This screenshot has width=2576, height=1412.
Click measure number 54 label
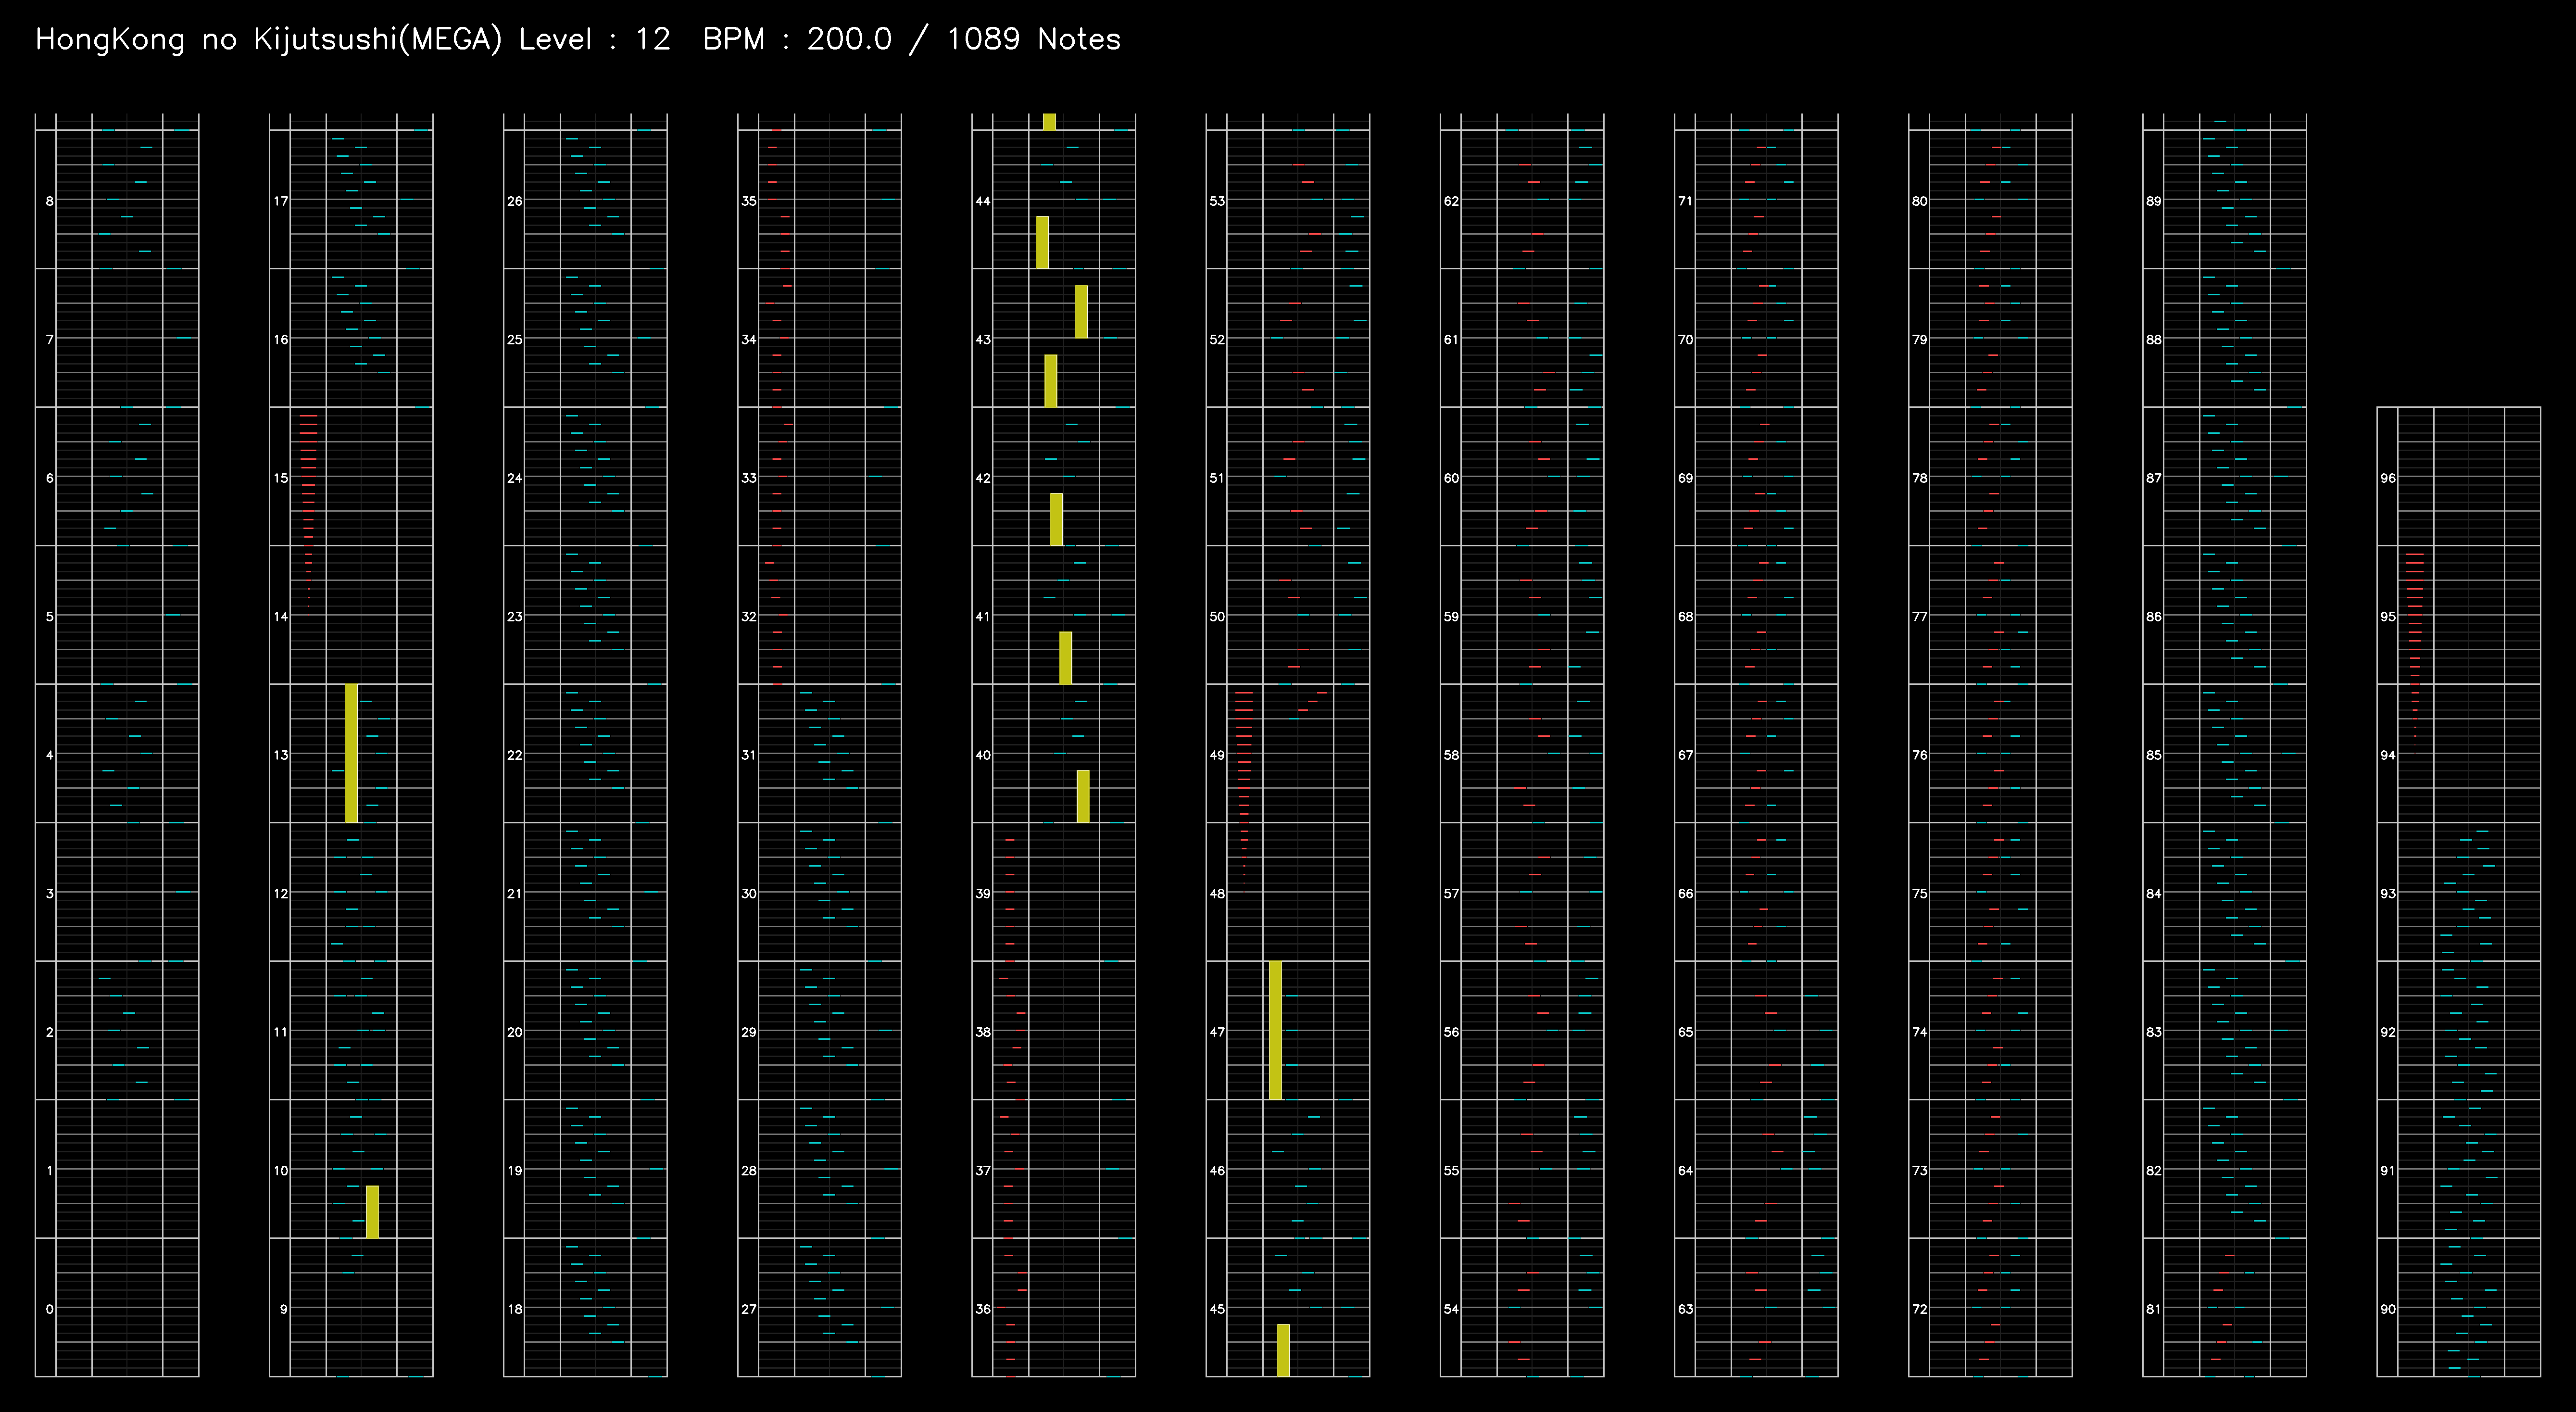1450,1308
